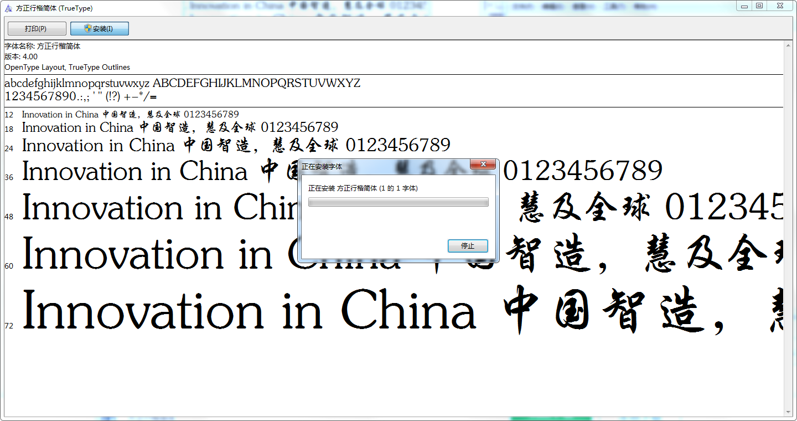Click the 安装(I) install button
797x421 pixels.
click(100, 29)
